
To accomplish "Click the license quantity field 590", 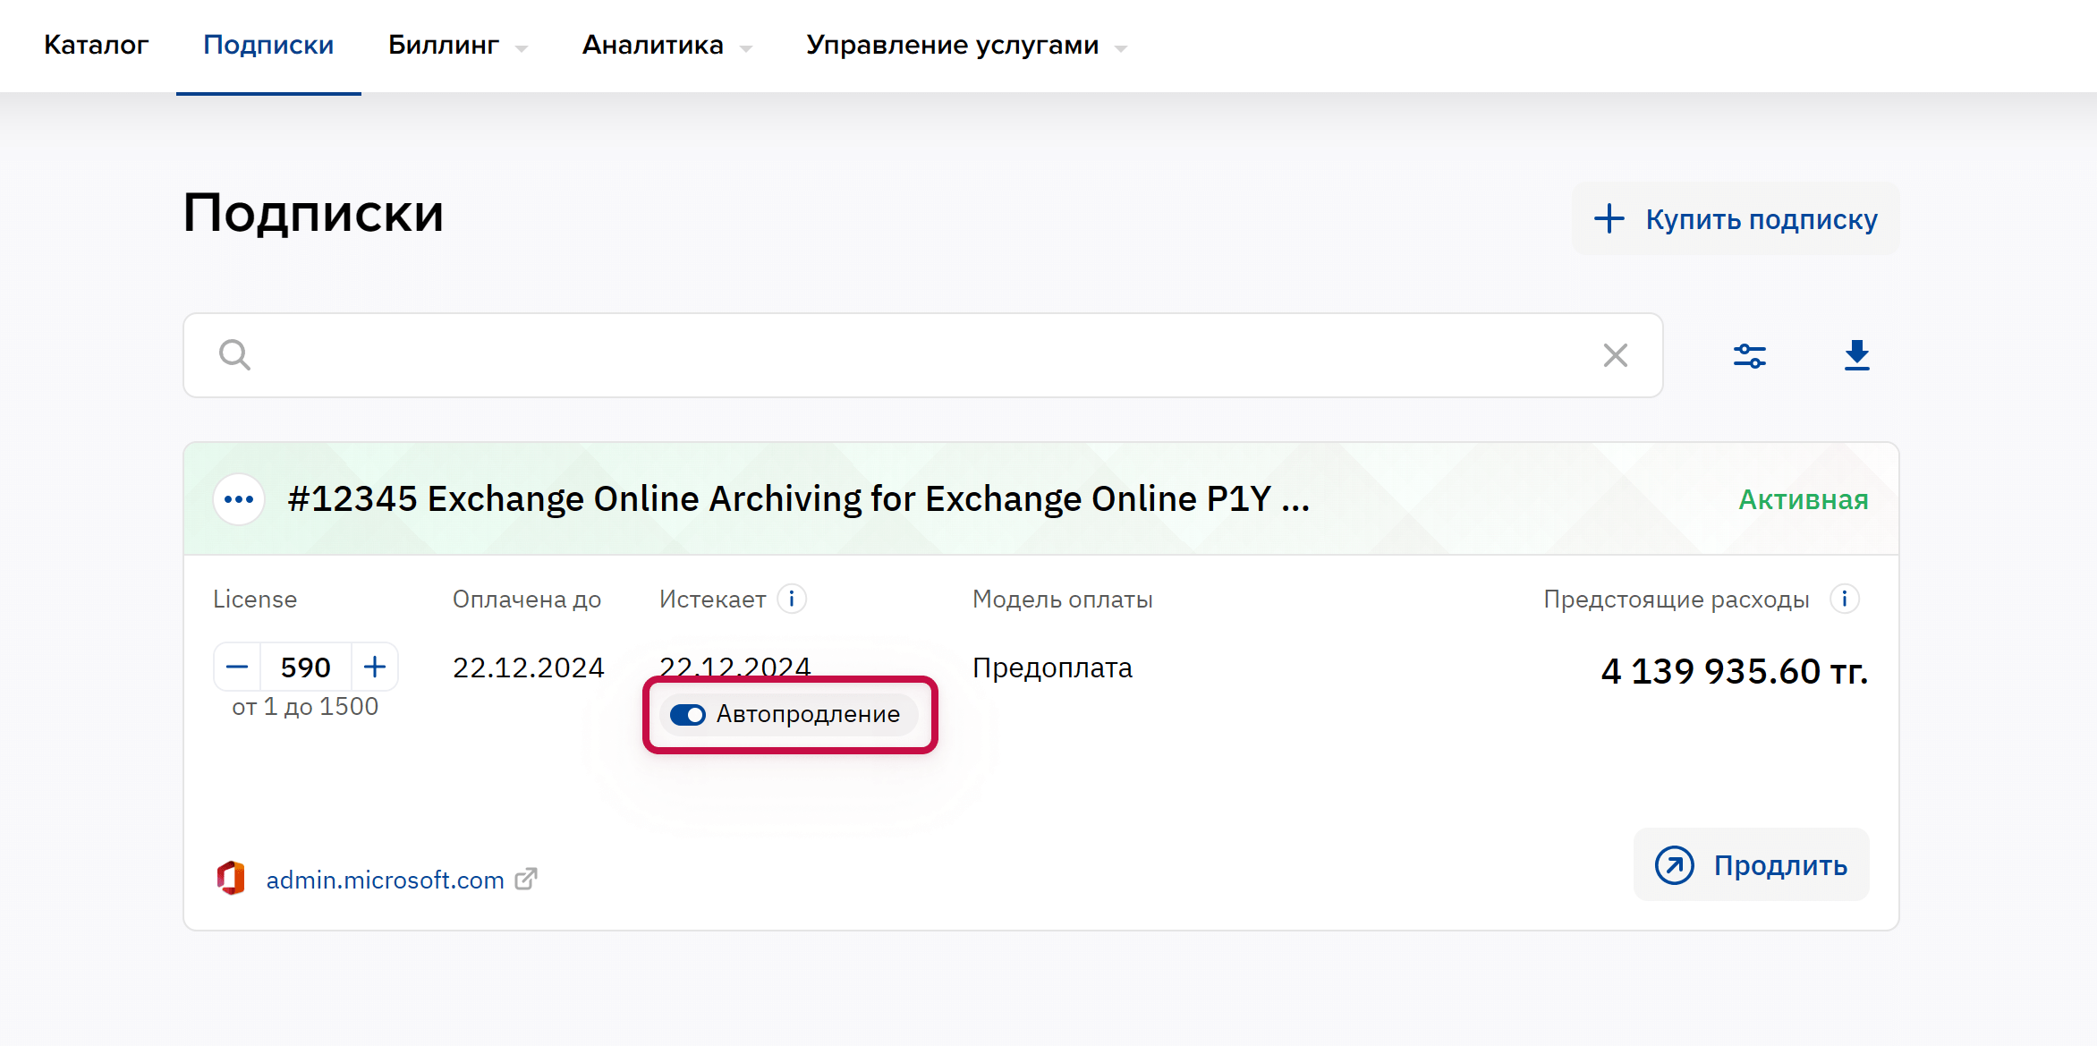I will pyautogui.click(x=306, y=667).
